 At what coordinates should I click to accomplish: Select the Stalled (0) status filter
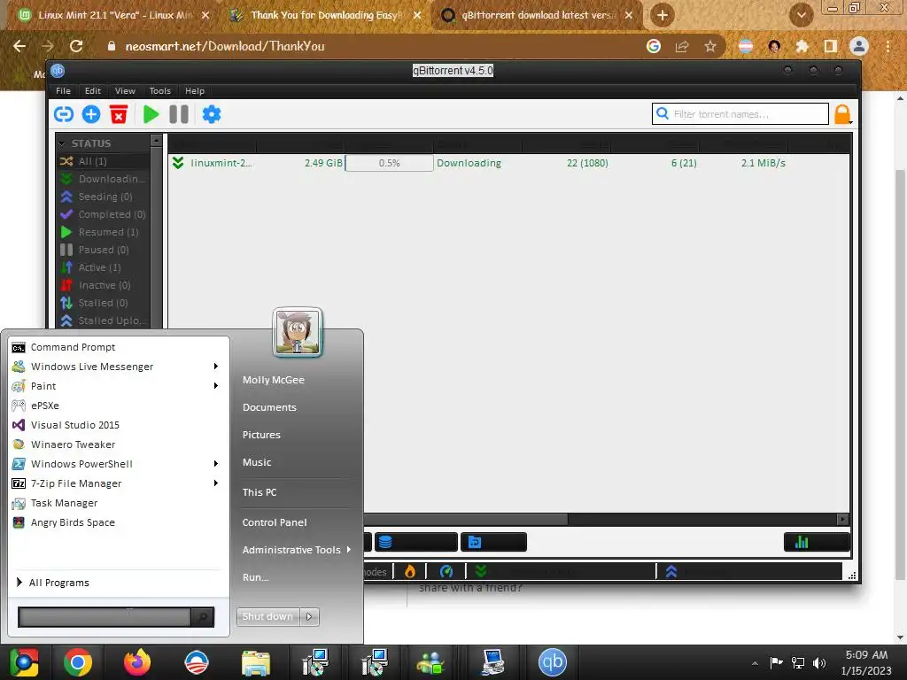(x=103, y=303)
